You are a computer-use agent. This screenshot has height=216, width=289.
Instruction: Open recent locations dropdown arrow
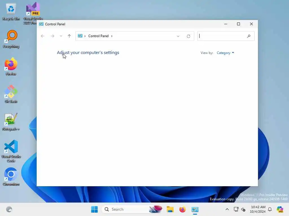61,36
